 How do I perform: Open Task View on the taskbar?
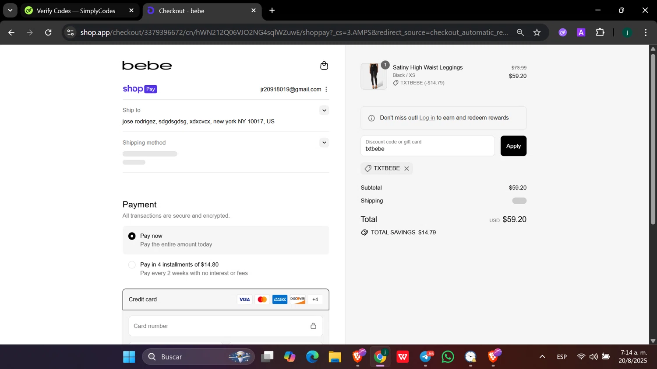coord(267,357)
